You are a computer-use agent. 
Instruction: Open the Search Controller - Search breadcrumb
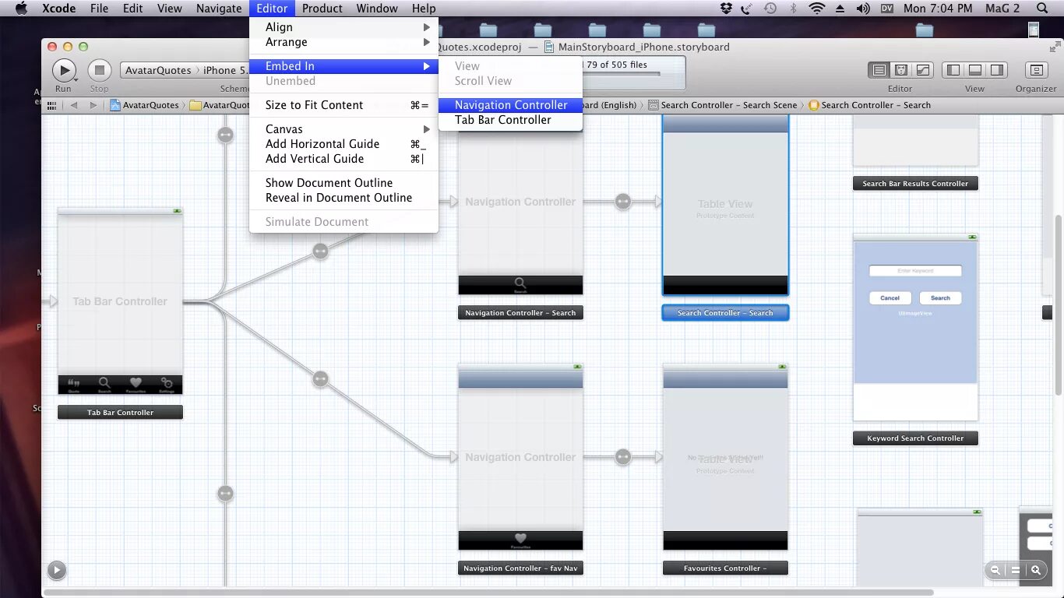(x=869, y=105)
